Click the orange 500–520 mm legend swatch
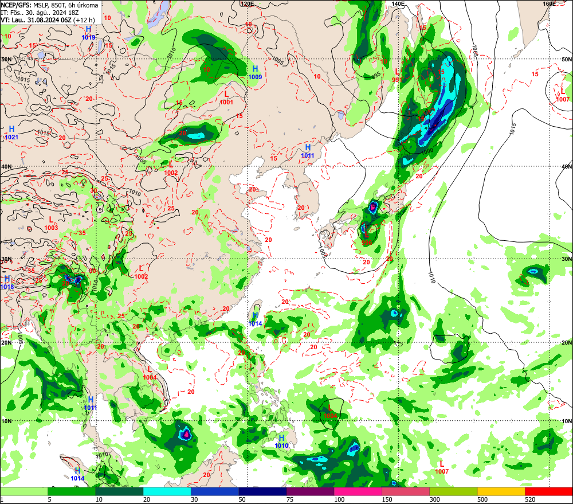Image resolution: width=573 pixels, height=504 pixels. [501, 491]
